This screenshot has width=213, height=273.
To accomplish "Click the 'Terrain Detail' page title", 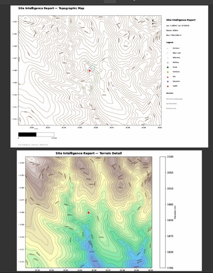I will tap(89, 153).
